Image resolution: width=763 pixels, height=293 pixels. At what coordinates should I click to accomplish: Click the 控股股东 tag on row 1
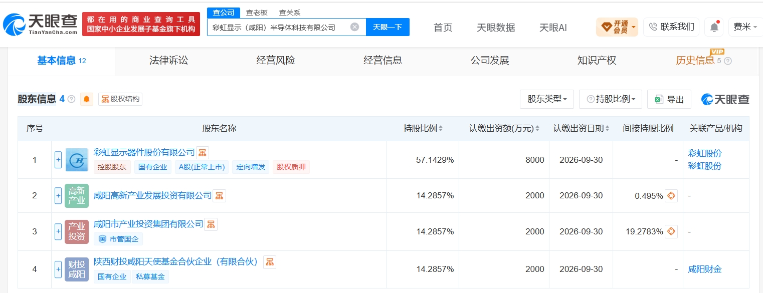point(112,167)
